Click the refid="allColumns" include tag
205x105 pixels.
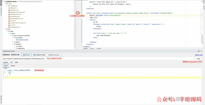tap(108, 15)
